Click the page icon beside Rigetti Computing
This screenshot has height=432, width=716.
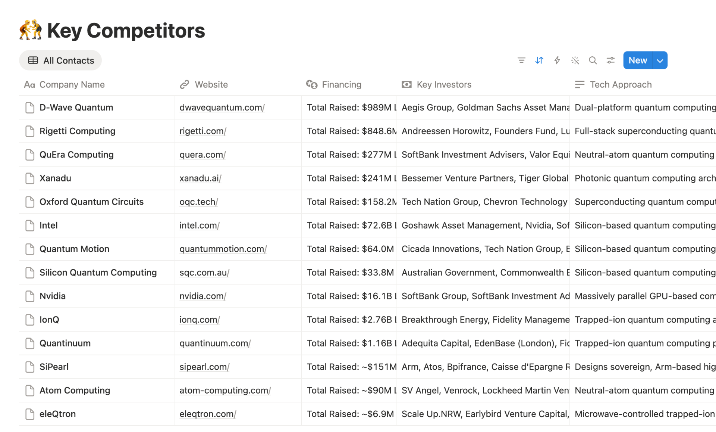point(30,131)
